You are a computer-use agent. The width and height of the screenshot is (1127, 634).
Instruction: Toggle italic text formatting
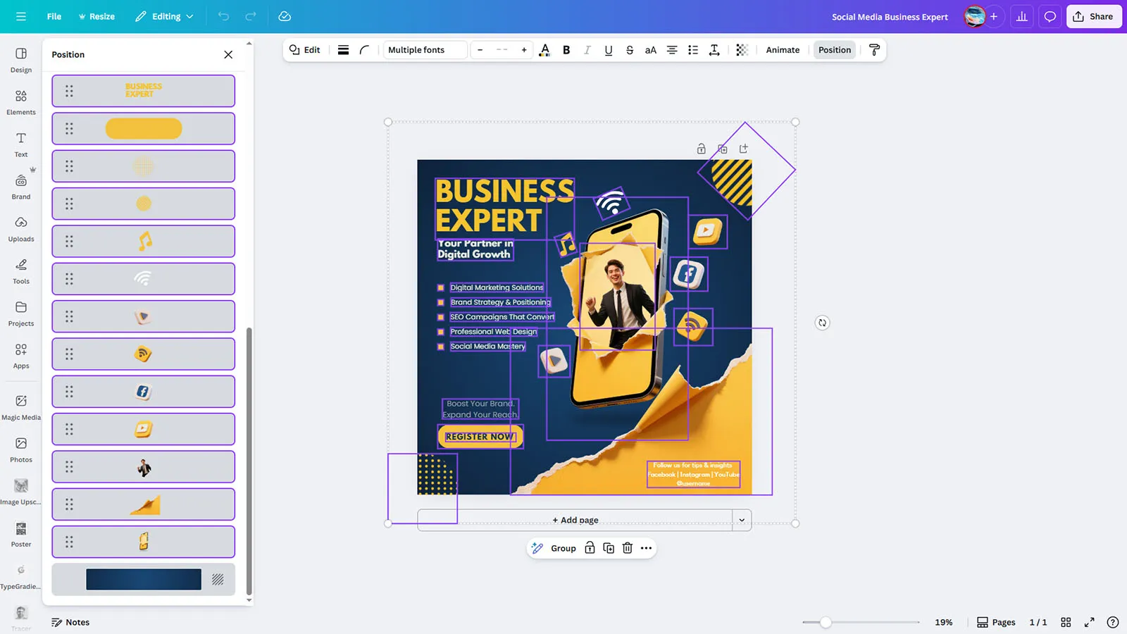coord(587,50)
